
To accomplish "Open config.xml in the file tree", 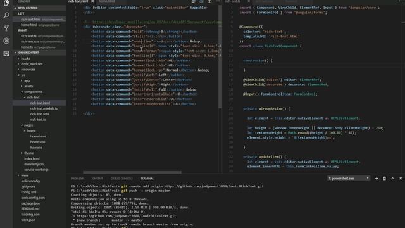I will [28, 192].
